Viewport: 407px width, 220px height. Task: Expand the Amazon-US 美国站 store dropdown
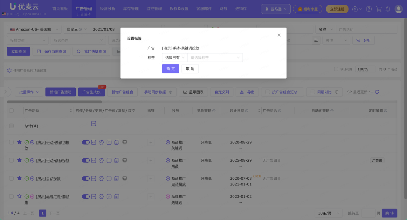pyautogui.click(x=34, y=30)
